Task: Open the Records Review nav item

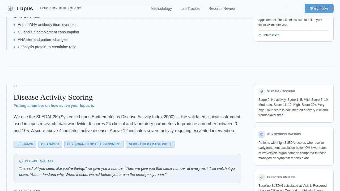Action: point(222,8)
